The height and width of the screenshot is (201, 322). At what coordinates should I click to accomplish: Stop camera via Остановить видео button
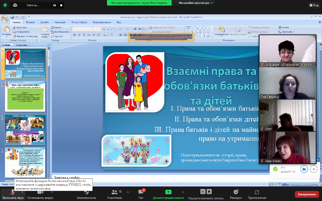pos(40,194)
